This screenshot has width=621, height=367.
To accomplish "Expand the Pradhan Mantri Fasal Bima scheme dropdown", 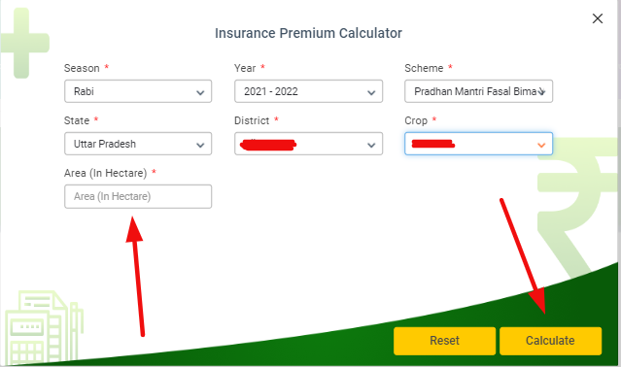I will [x=478, y=91].
